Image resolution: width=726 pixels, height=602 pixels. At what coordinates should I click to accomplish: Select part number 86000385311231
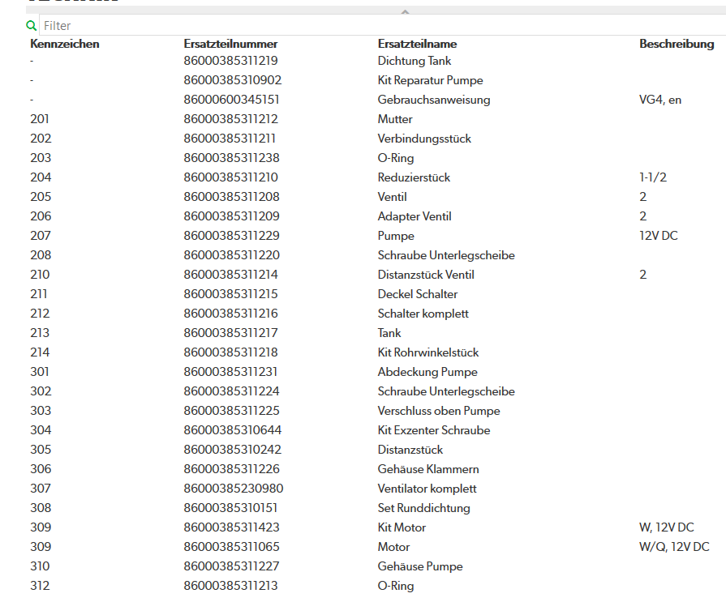click(x=230, y=371)
